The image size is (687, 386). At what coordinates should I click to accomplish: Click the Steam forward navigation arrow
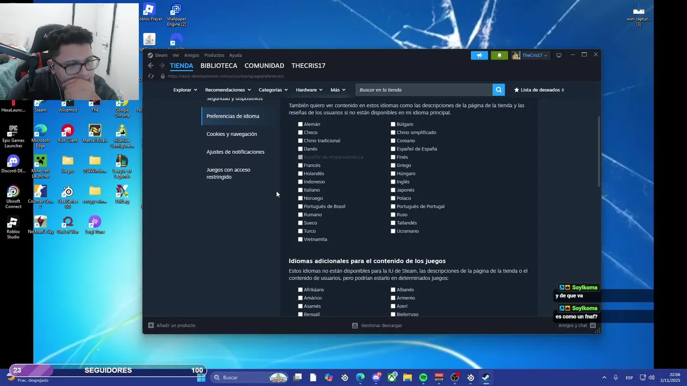162,65
